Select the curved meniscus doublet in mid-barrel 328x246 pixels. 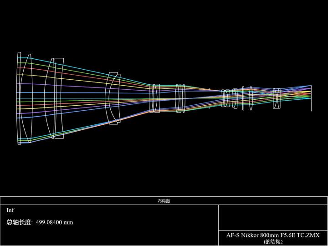tap(113, 98)
